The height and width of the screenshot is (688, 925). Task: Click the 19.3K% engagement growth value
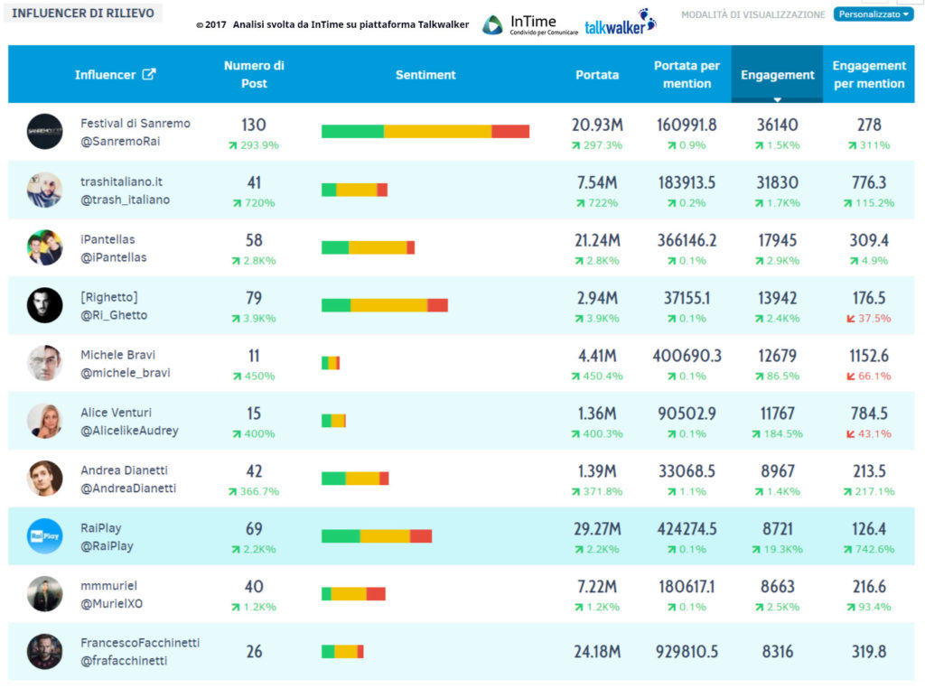[778, 550]
